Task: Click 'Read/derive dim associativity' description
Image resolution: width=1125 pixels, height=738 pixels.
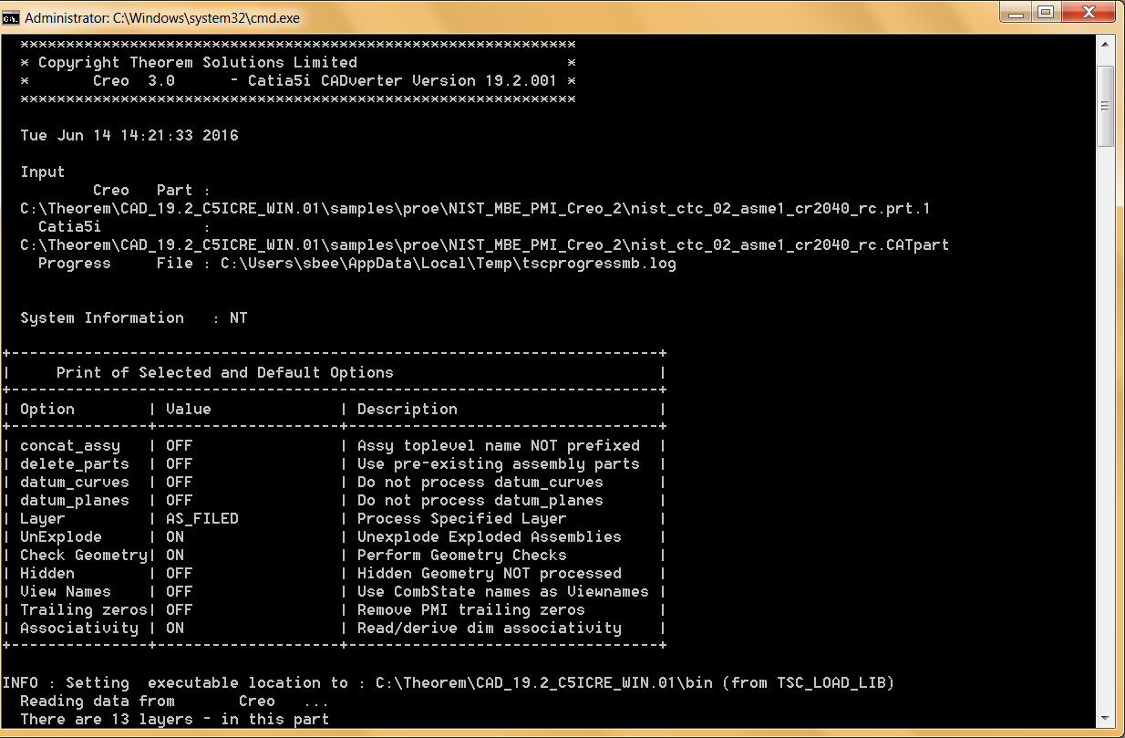Action: tap(490, 628)
